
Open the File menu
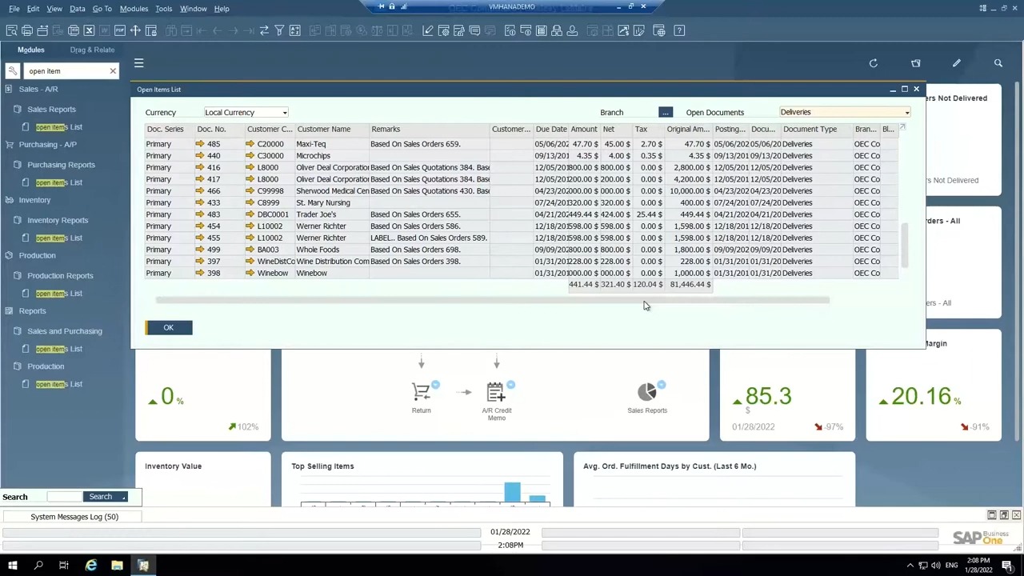click(x=14, y=9)
